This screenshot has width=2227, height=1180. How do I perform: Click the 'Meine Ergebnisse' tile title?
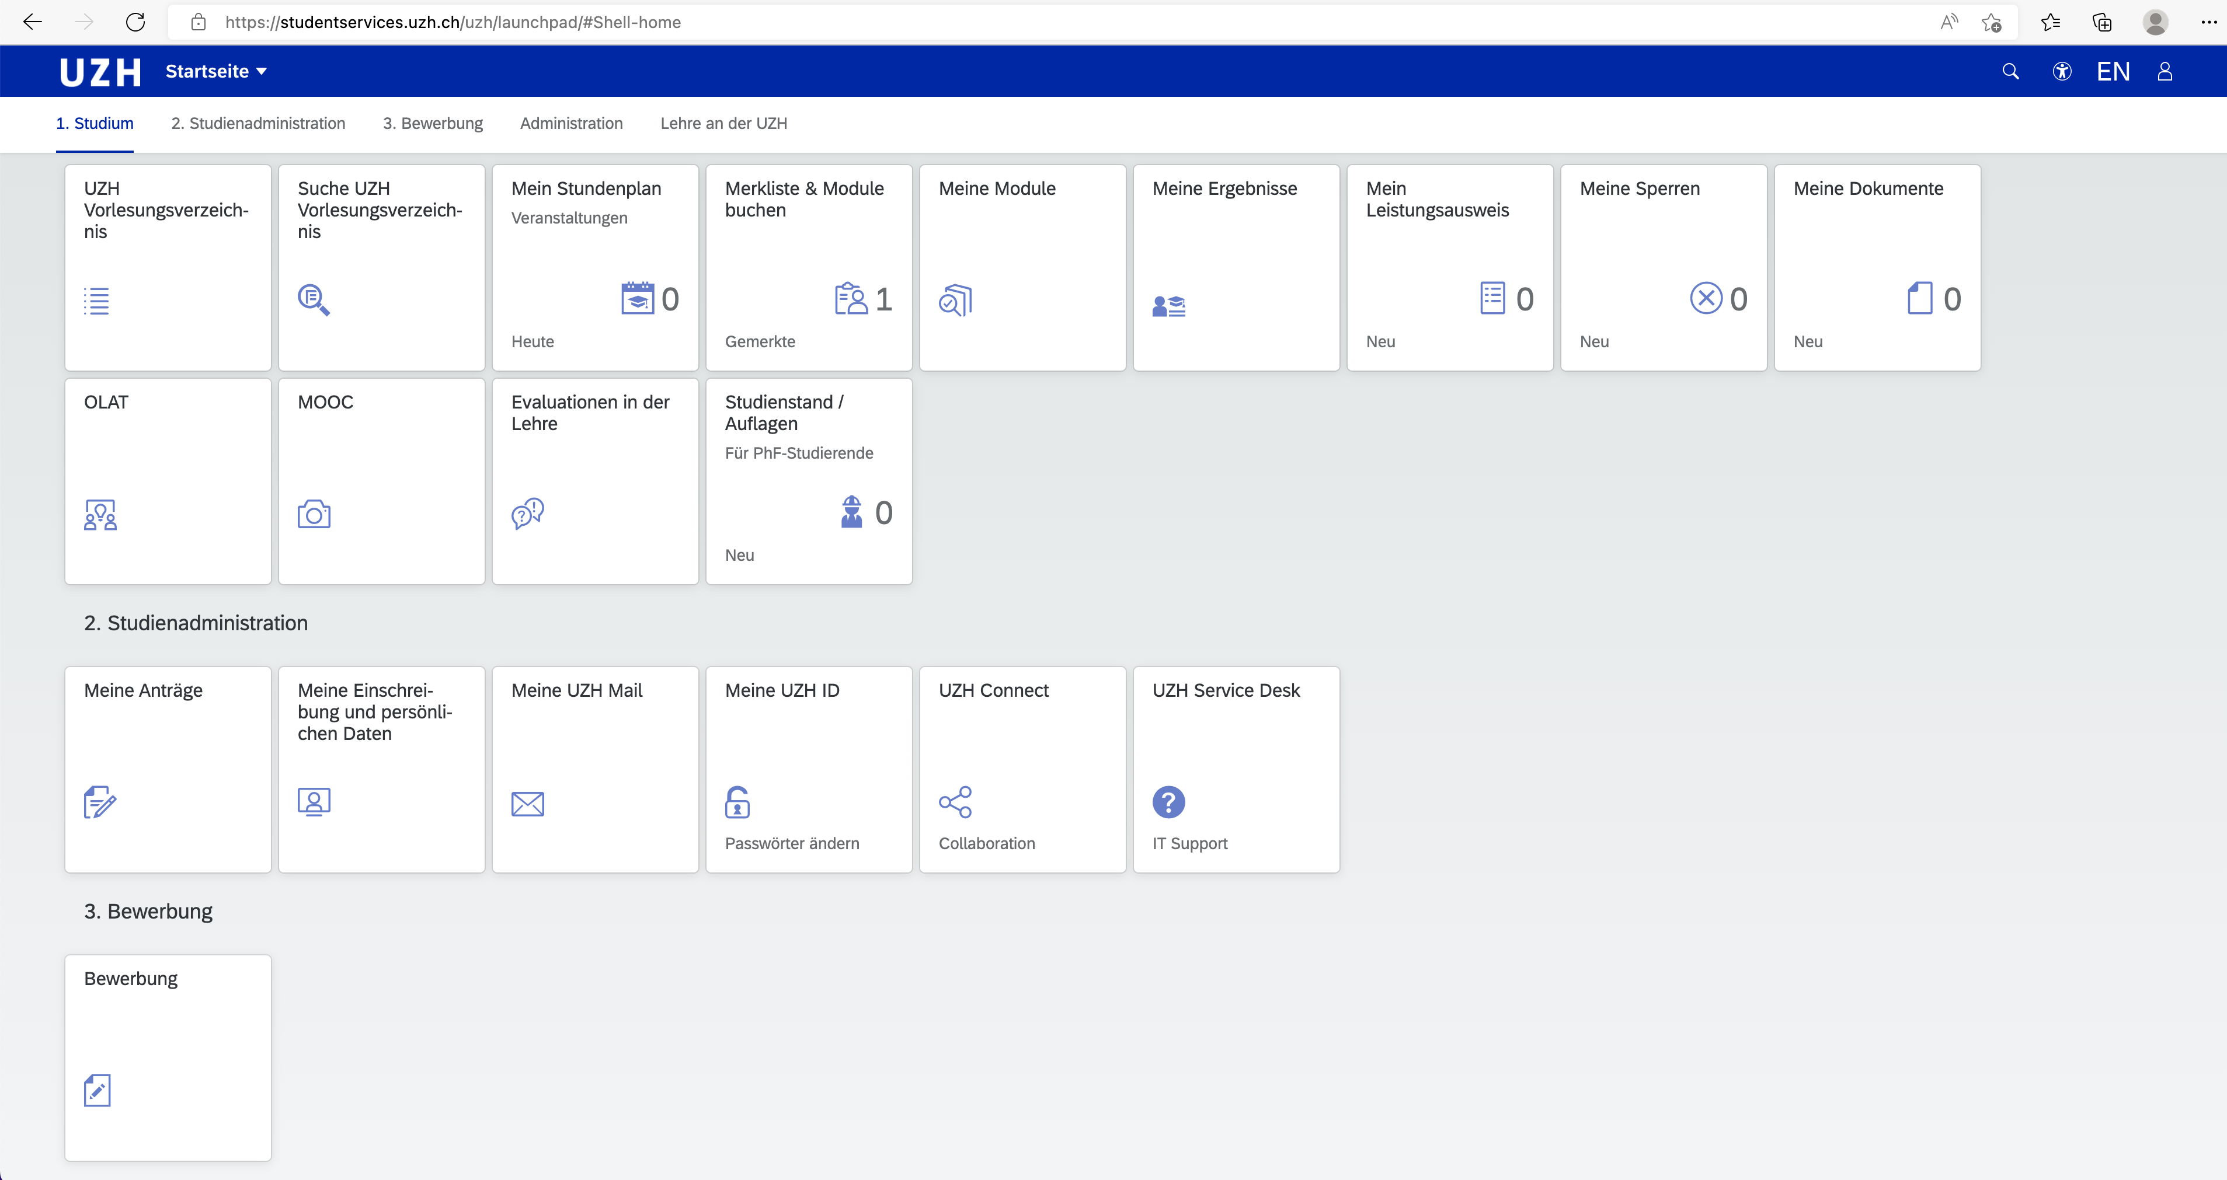point(1224,188)
